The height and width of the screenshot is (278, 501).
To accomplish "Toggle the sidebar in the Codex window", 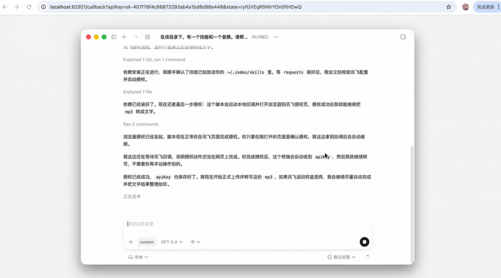I will point(114,37).
